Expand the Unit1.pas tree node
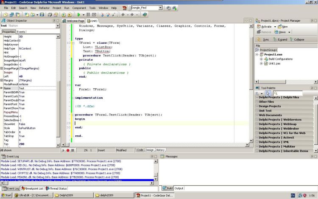318x199 pixels. click(x=261, y=64)
